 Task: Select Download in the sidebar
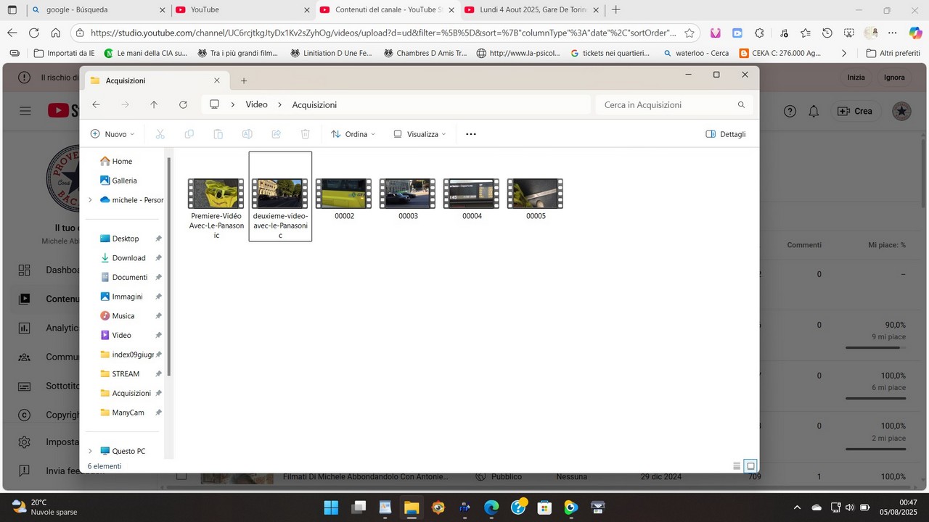point(128,258)
